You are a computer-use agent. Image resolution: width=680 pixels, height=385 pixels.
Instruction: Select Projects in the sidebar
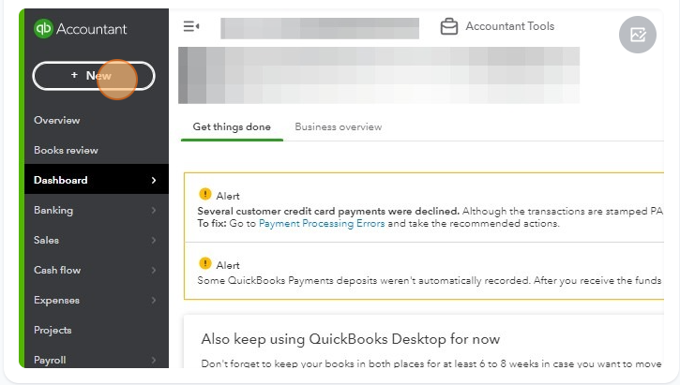53,330
